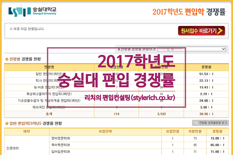
Task: Select the 24.00 : 1 ratio cell
Action: (x=206, y=101)
